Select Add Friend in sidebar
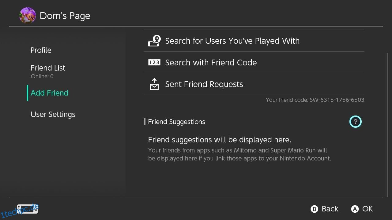Viewport: 392px width, 220px height. [49, 93]
